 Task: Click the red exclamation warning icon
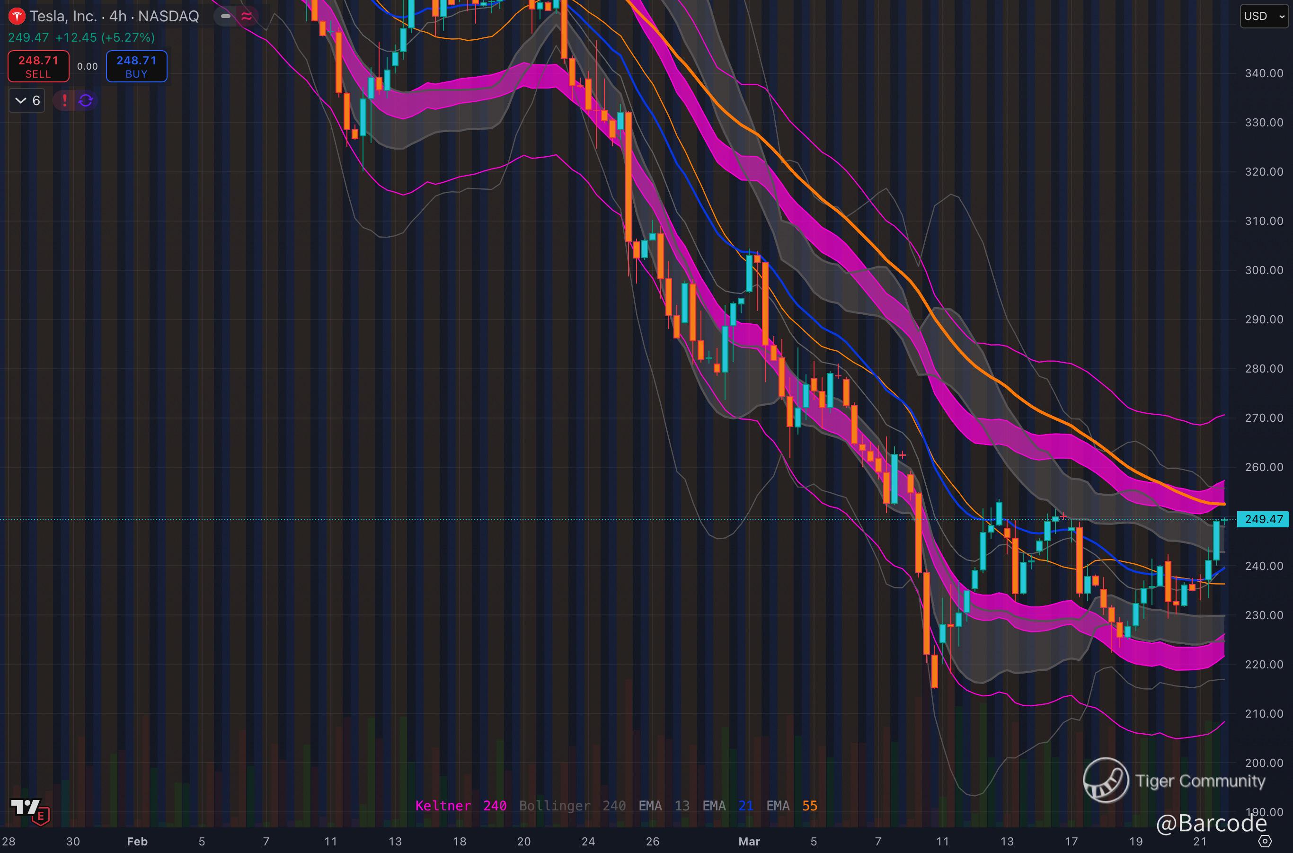click(65, 100)
